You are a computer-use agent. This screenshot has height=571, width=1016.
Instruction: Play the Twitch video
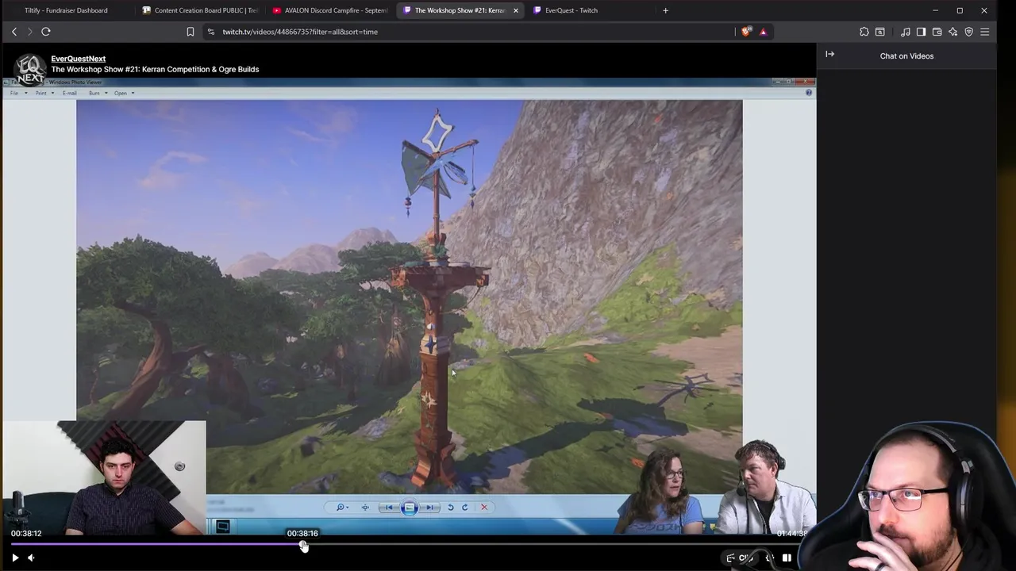point(15,558)
